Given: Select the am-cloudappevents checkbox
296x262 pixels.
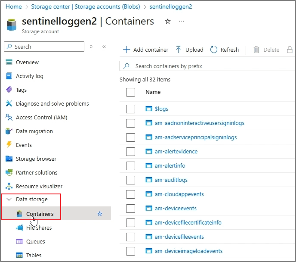Looking at the screenshot, I should point(130,194).
